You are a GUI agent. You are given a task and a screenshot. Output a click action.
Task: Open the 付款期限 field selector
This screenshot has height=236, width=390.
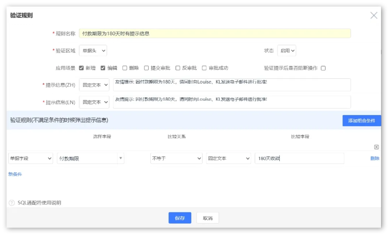[x=90, y=159]
